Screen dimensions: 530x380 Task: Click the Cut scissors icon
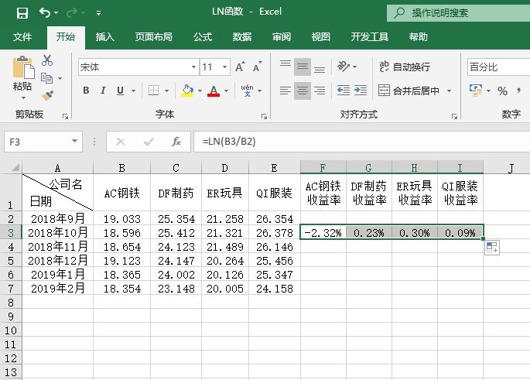tap(47, 60)
